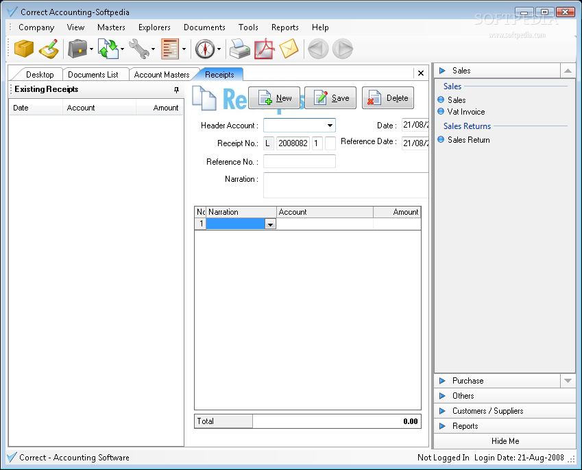Expand the Others section
This screenshot has height=470, width=582.
tap(505, 396)
